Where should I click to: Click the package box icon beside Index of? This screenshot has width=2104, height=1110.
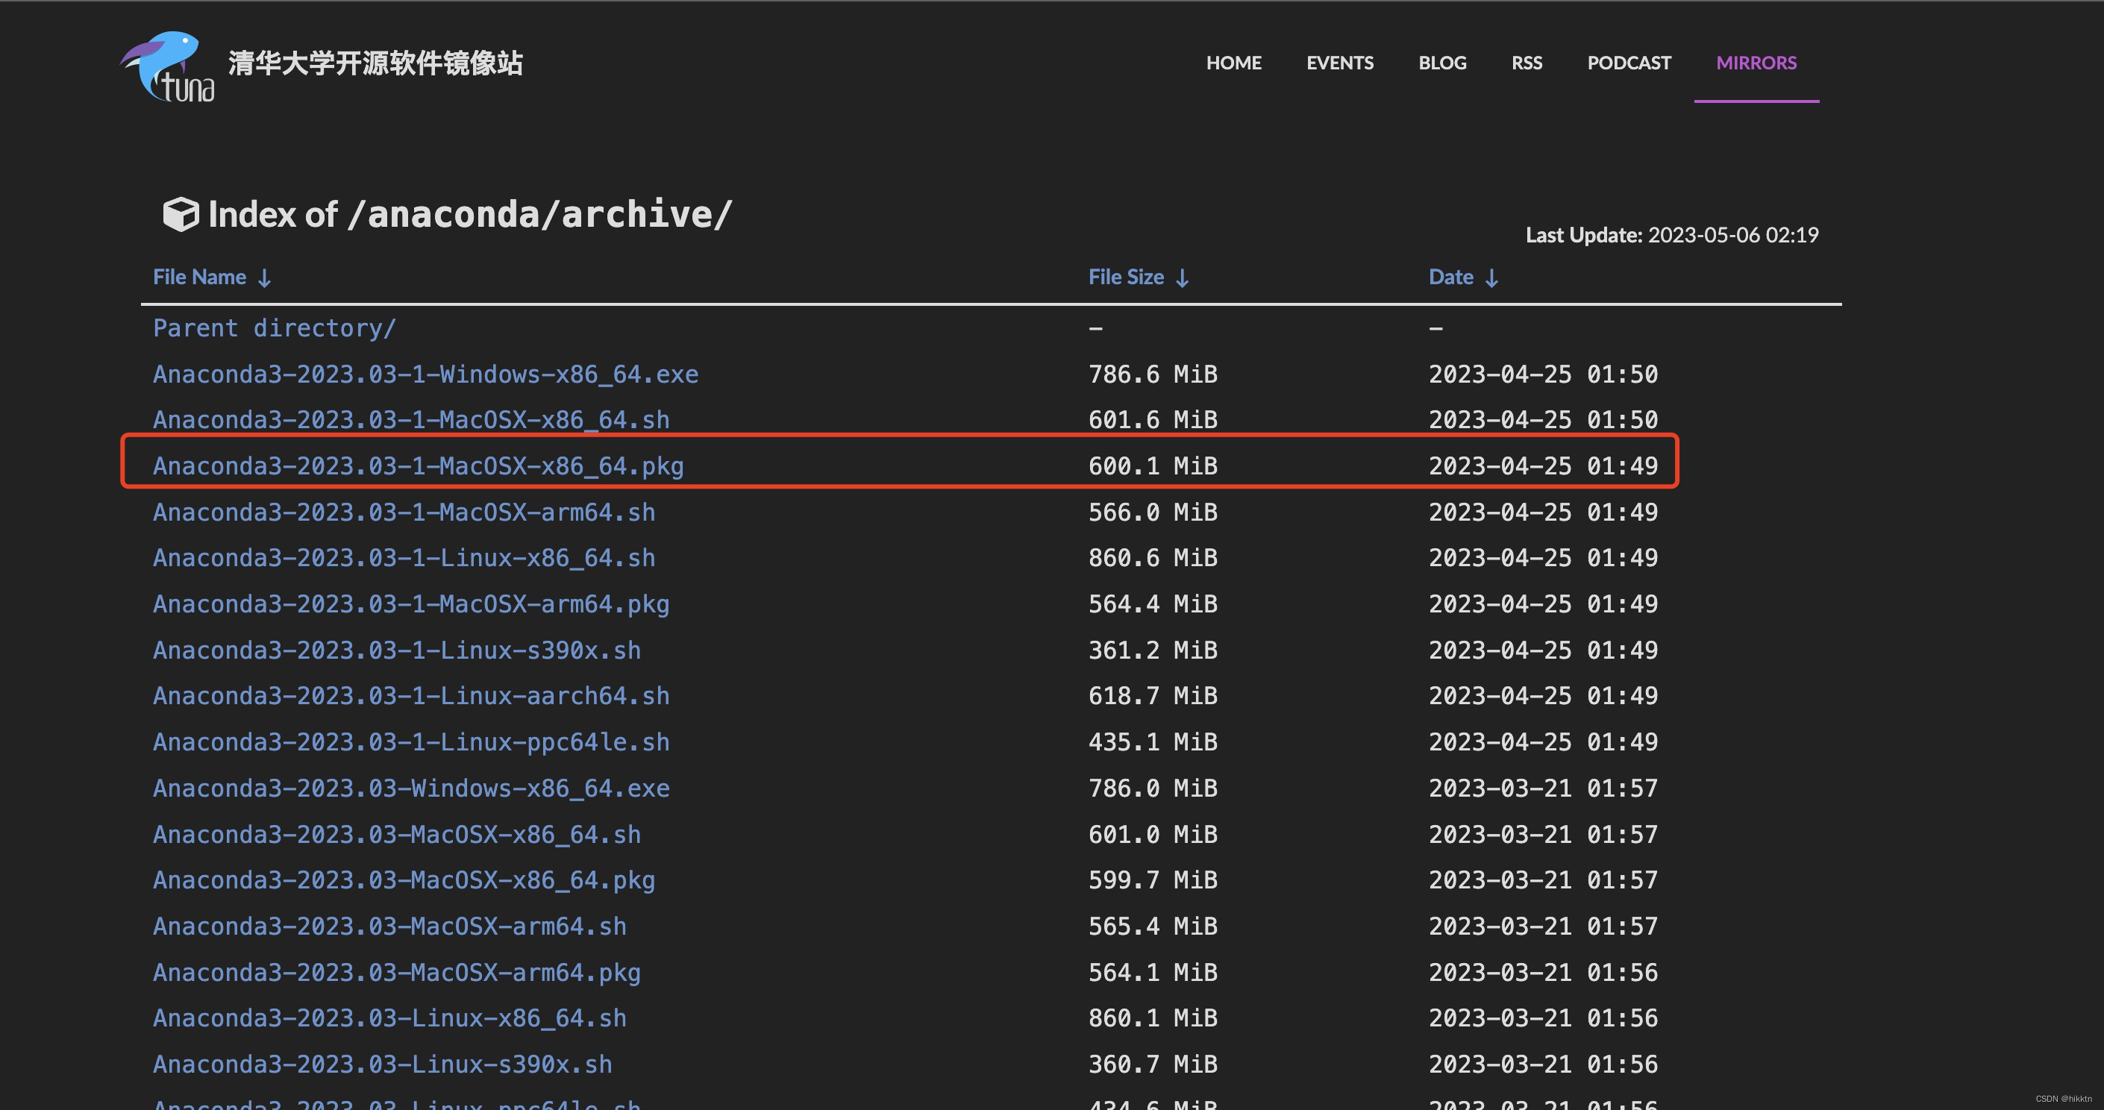(x=181, y=215)
